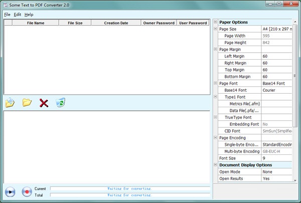Click Embedding Font value No
Viewport: 301px width, 203px height.
(276, 124)
